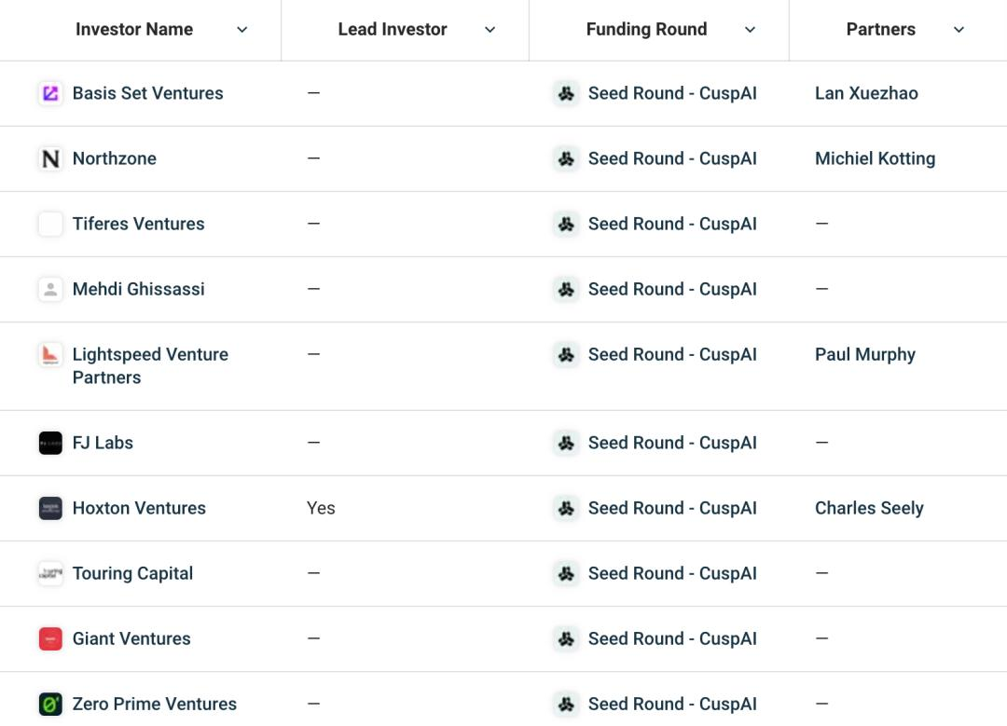Expand the Partners column dropdown chevron
The height and width of the screenshot is (726, 1007).
[x=959, y=30]
